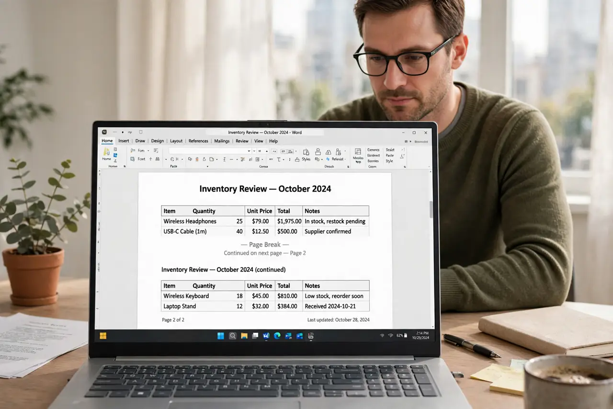This screenshot has height=409, width=613.
Task: Click the yellow widgets icon on taskbar
Action: click(103, 336)
